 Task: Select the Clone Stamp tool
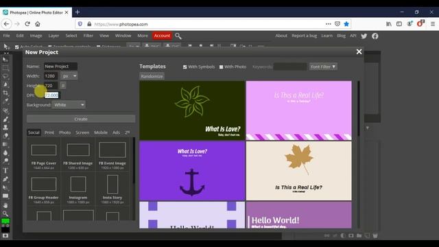pos(5,128)
